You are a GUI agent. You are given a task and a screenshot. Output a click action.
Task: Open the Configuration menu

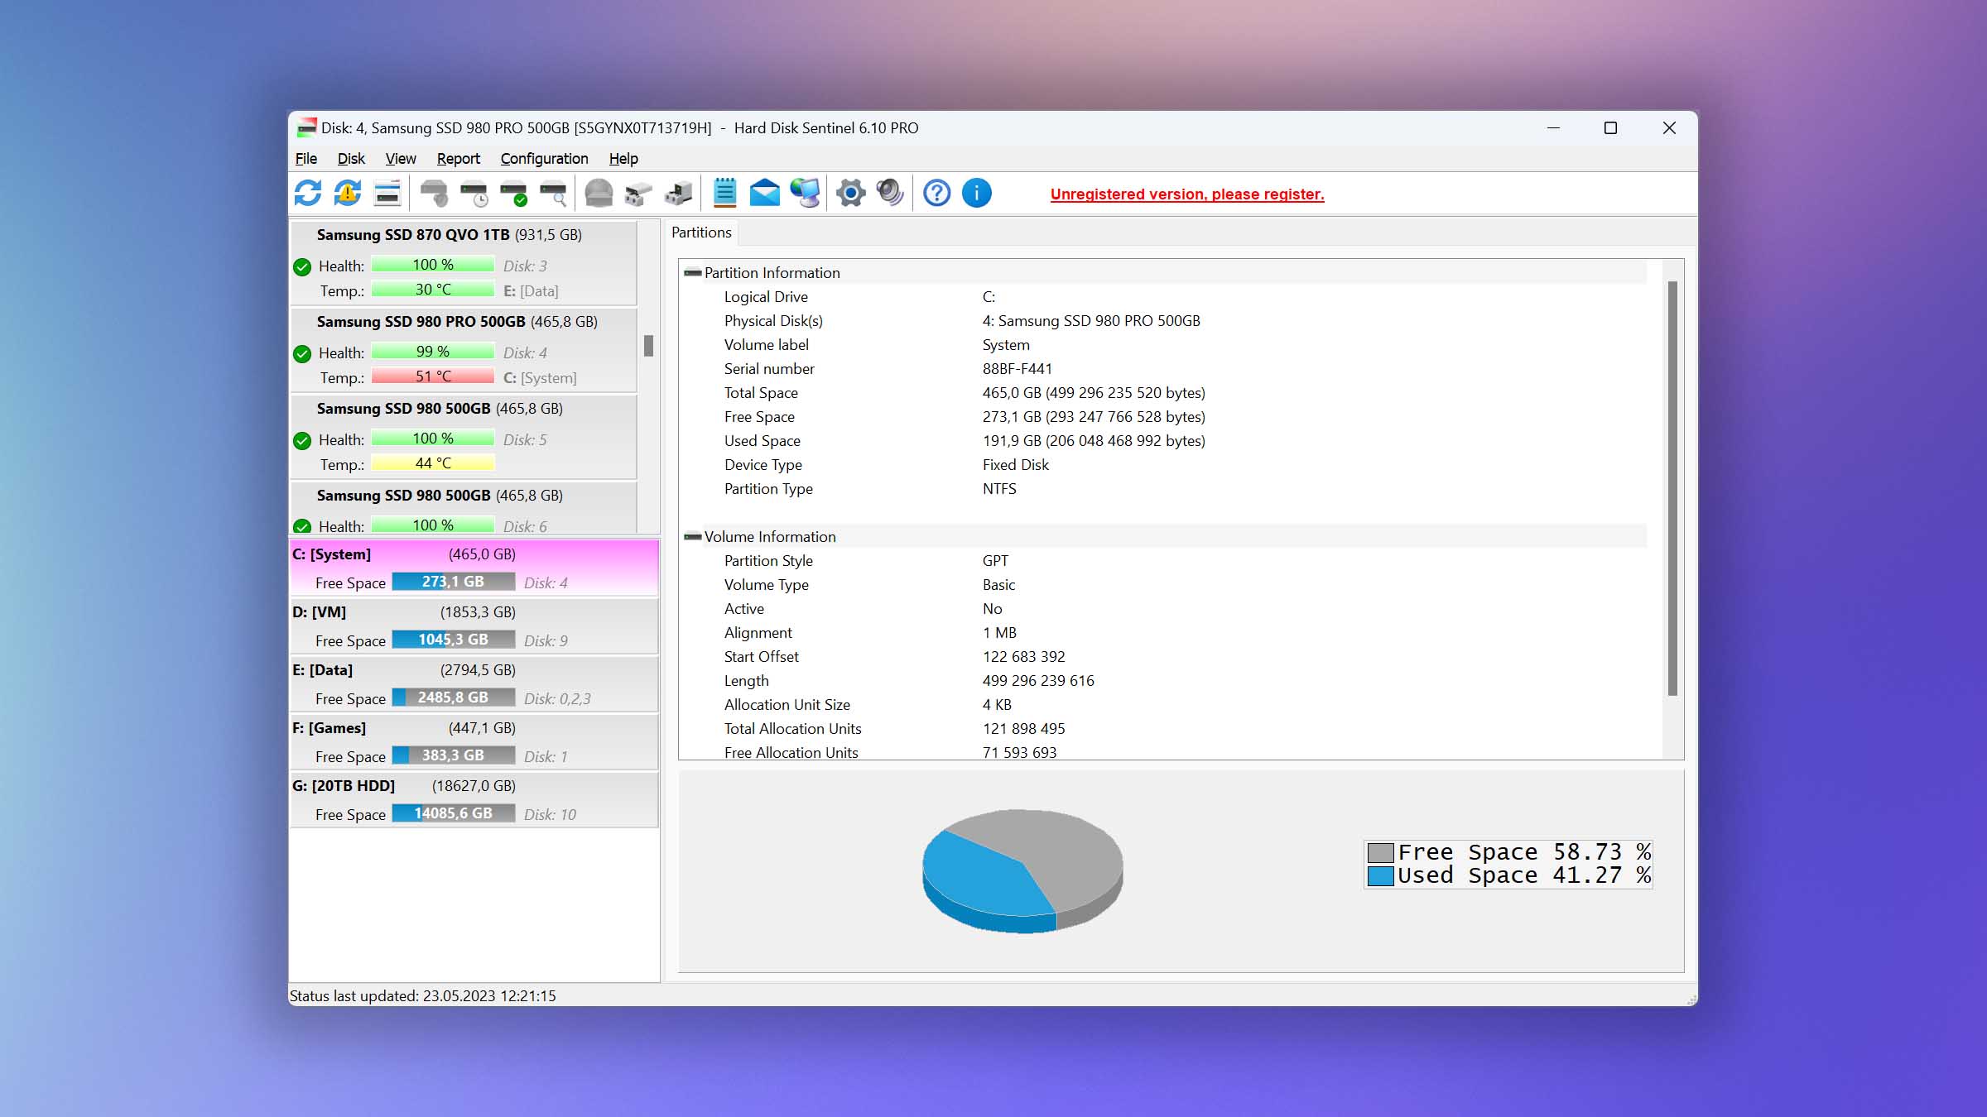click(544, 158)
